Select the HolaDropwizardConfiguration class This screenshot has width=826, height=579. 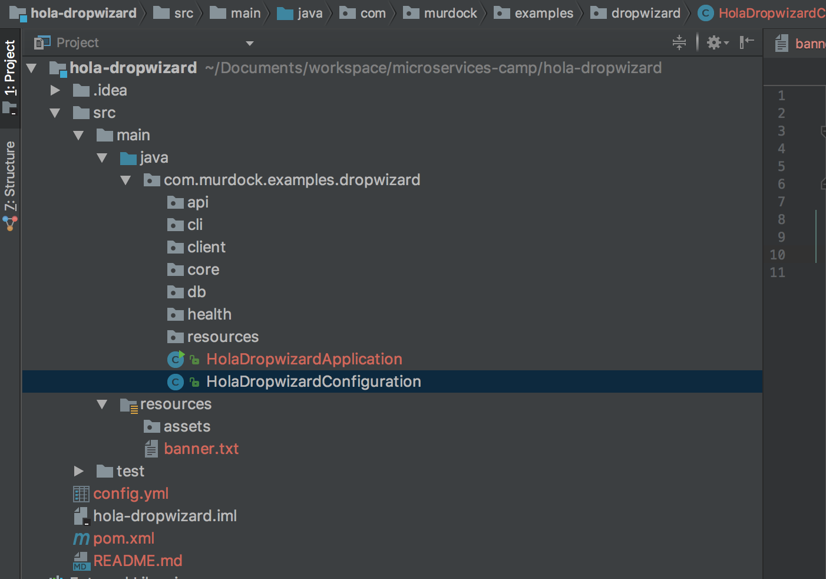pyautogui.click(x=313, y=381)
